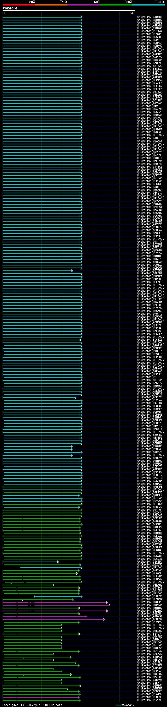
Task: Open hit UniRef100_A1C5Z0
Action: (x=150, y=452)
